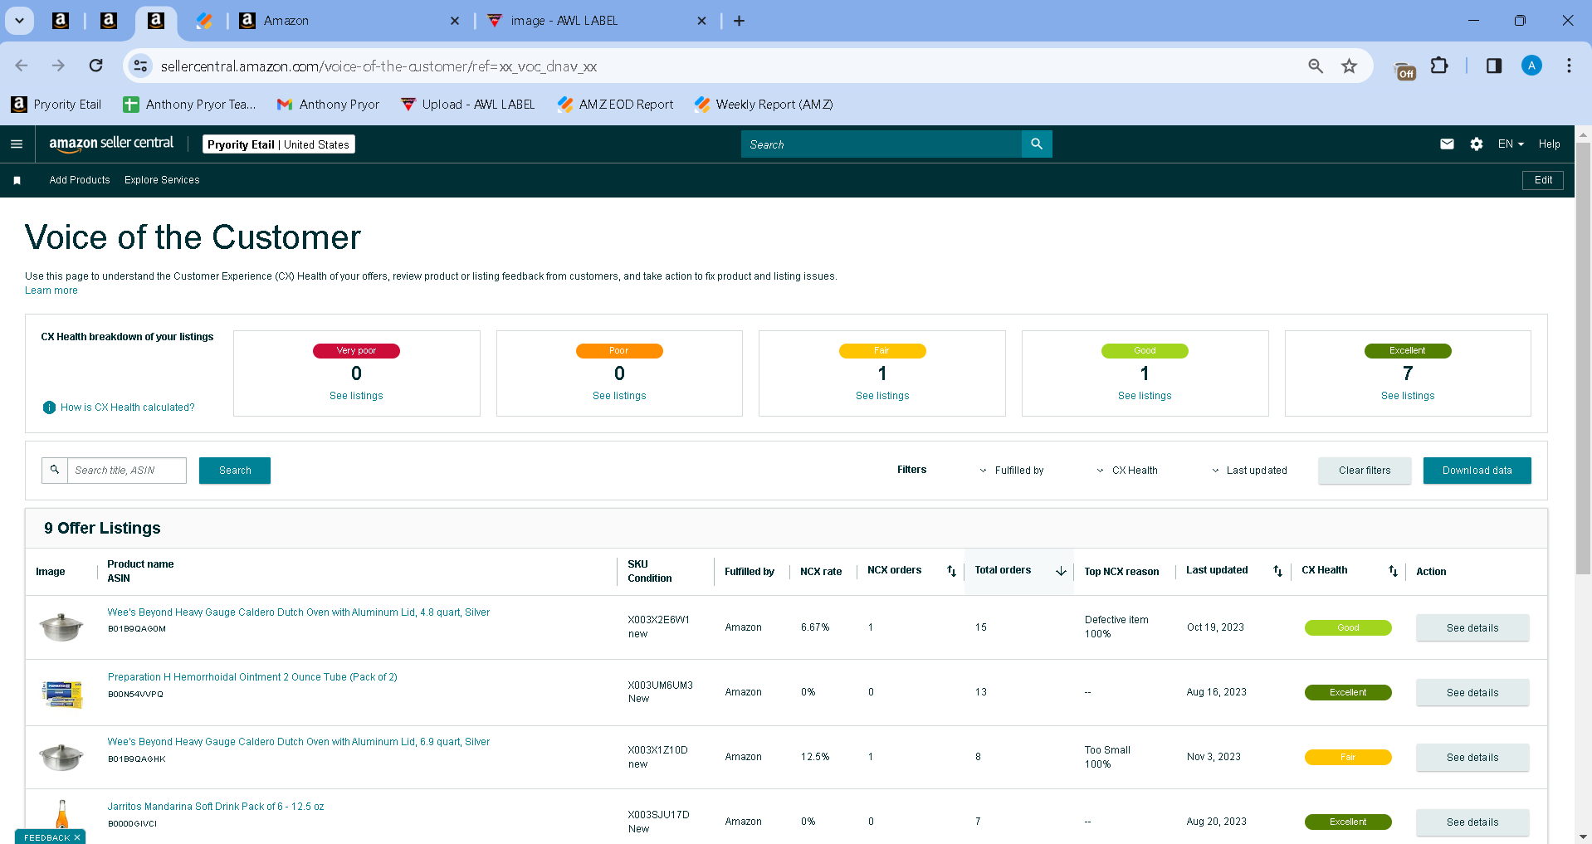Viewport: 1592px width, 844px height.
Task: Click the Search title, ASIN input field
Action: pos(126,471)
